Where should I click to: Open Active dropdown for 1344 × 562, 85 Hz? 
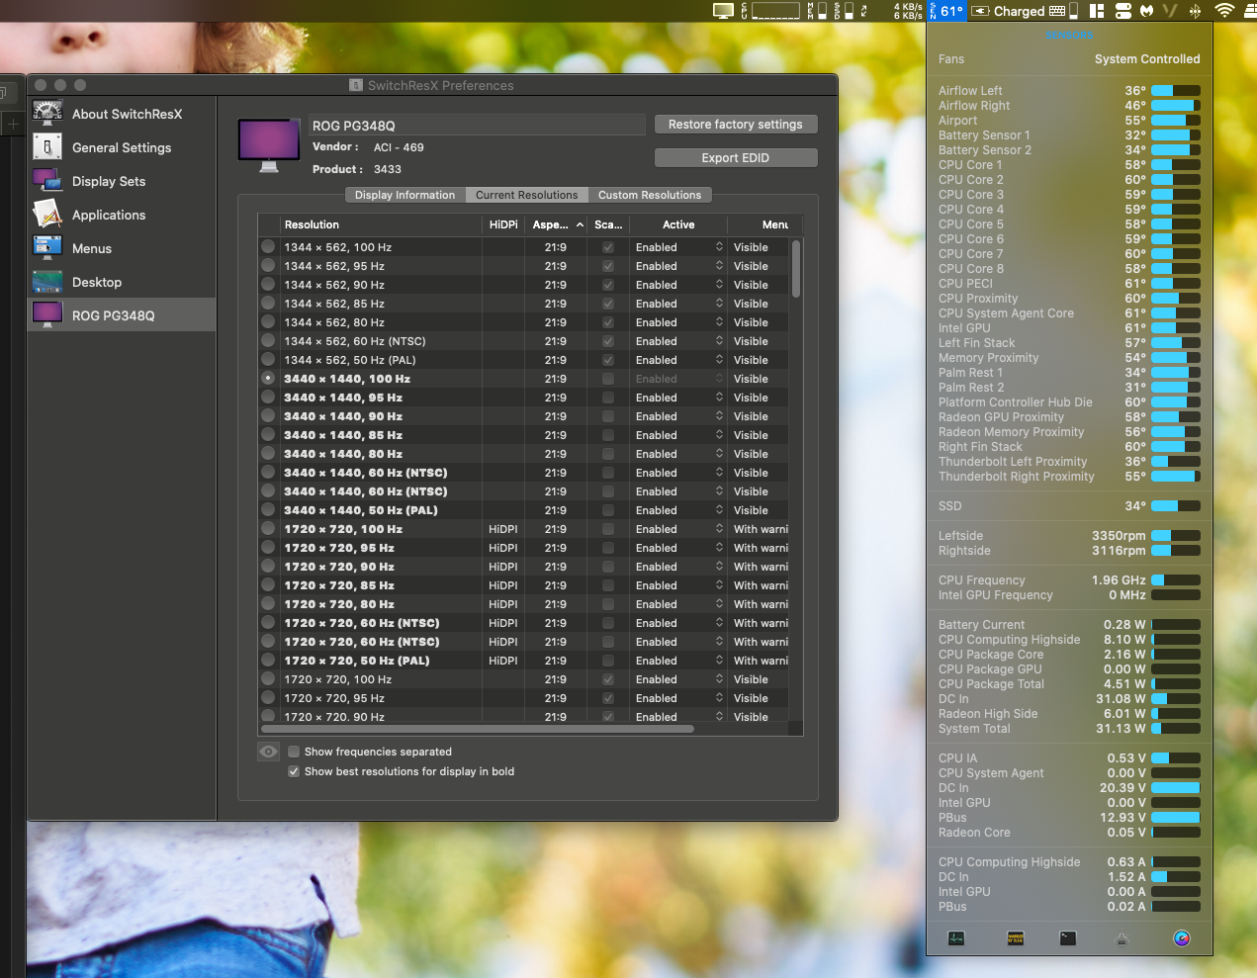click(678, 304)
